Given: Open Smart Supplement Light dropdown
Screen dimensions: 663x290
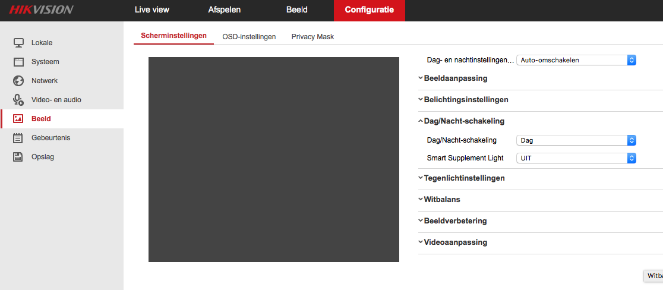Looking at the screenshot, I should [x=576, y=158].
